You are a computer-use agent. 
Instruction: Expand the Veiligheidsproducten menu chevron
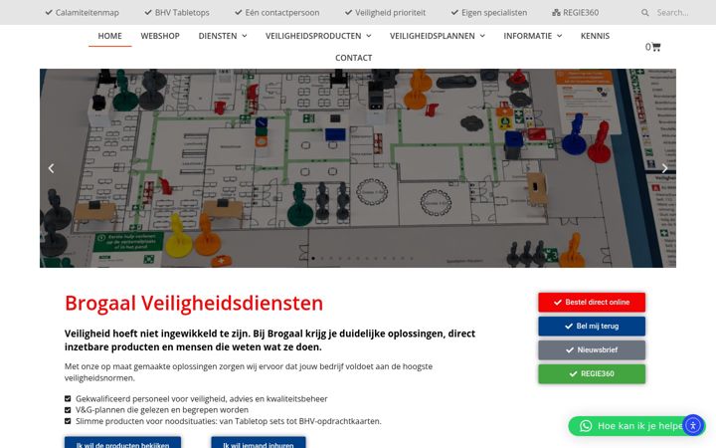click(369, 36)
